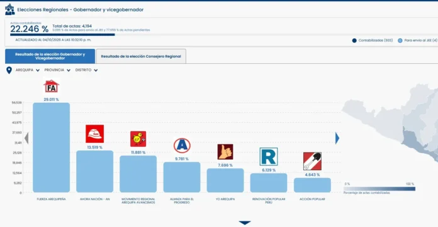
Task: Click the 6.129 % value label
Action: tap(269, 170)
